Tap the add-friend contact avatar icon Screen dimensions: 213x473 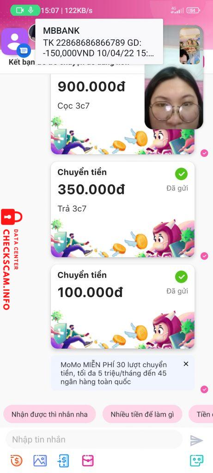[14, 41]
